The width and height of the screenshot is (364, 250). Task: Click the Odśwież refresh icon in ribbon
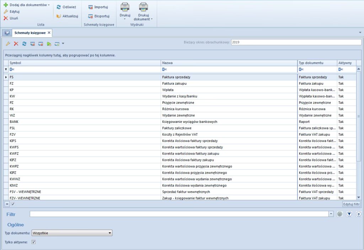59,7
